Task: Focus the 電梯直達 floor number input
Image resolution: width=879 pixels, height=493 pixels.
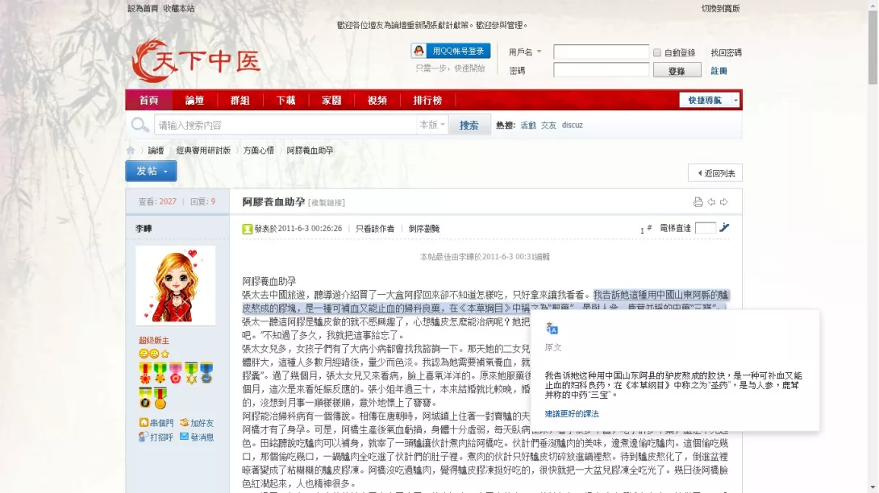Action: 706,227
